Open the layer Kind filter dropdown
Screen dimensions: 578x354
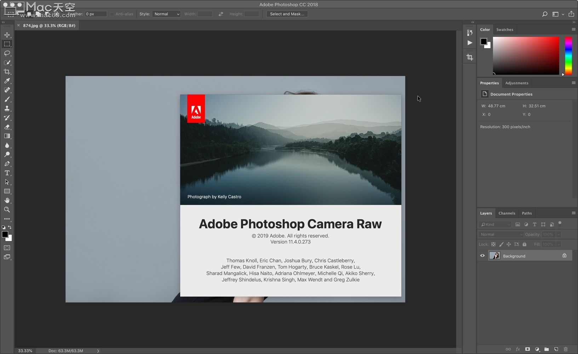(495, 224)
